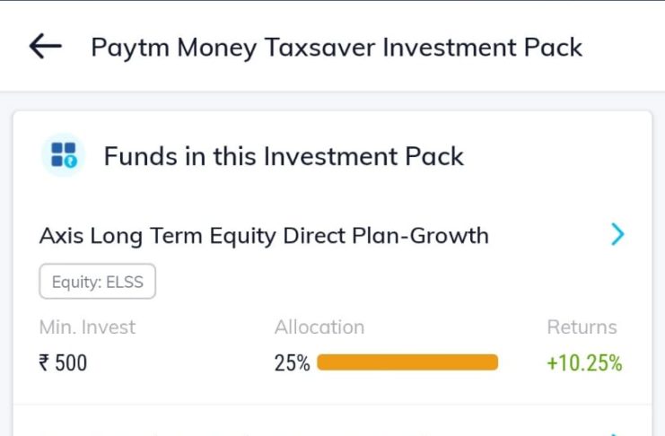Tap the Funds in this Investment Pack heading
665x436 pixels.
(284, 156)
